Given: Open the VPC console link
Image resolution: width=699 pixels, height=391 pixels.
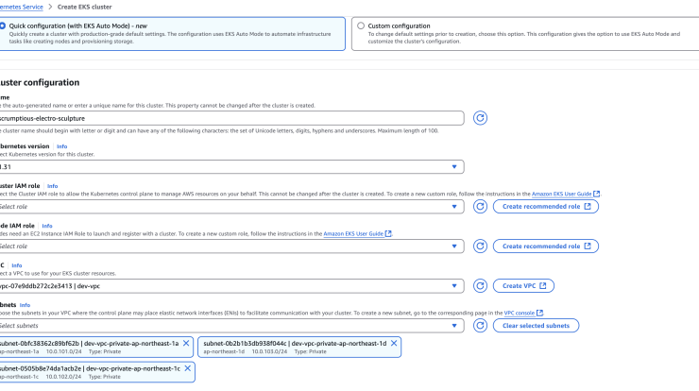Looking at the screenshot, I should pos(523,313).
